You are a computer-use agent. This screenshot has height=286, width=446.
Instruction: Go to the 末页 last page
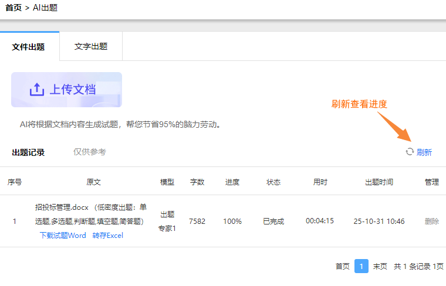[380, 266]
